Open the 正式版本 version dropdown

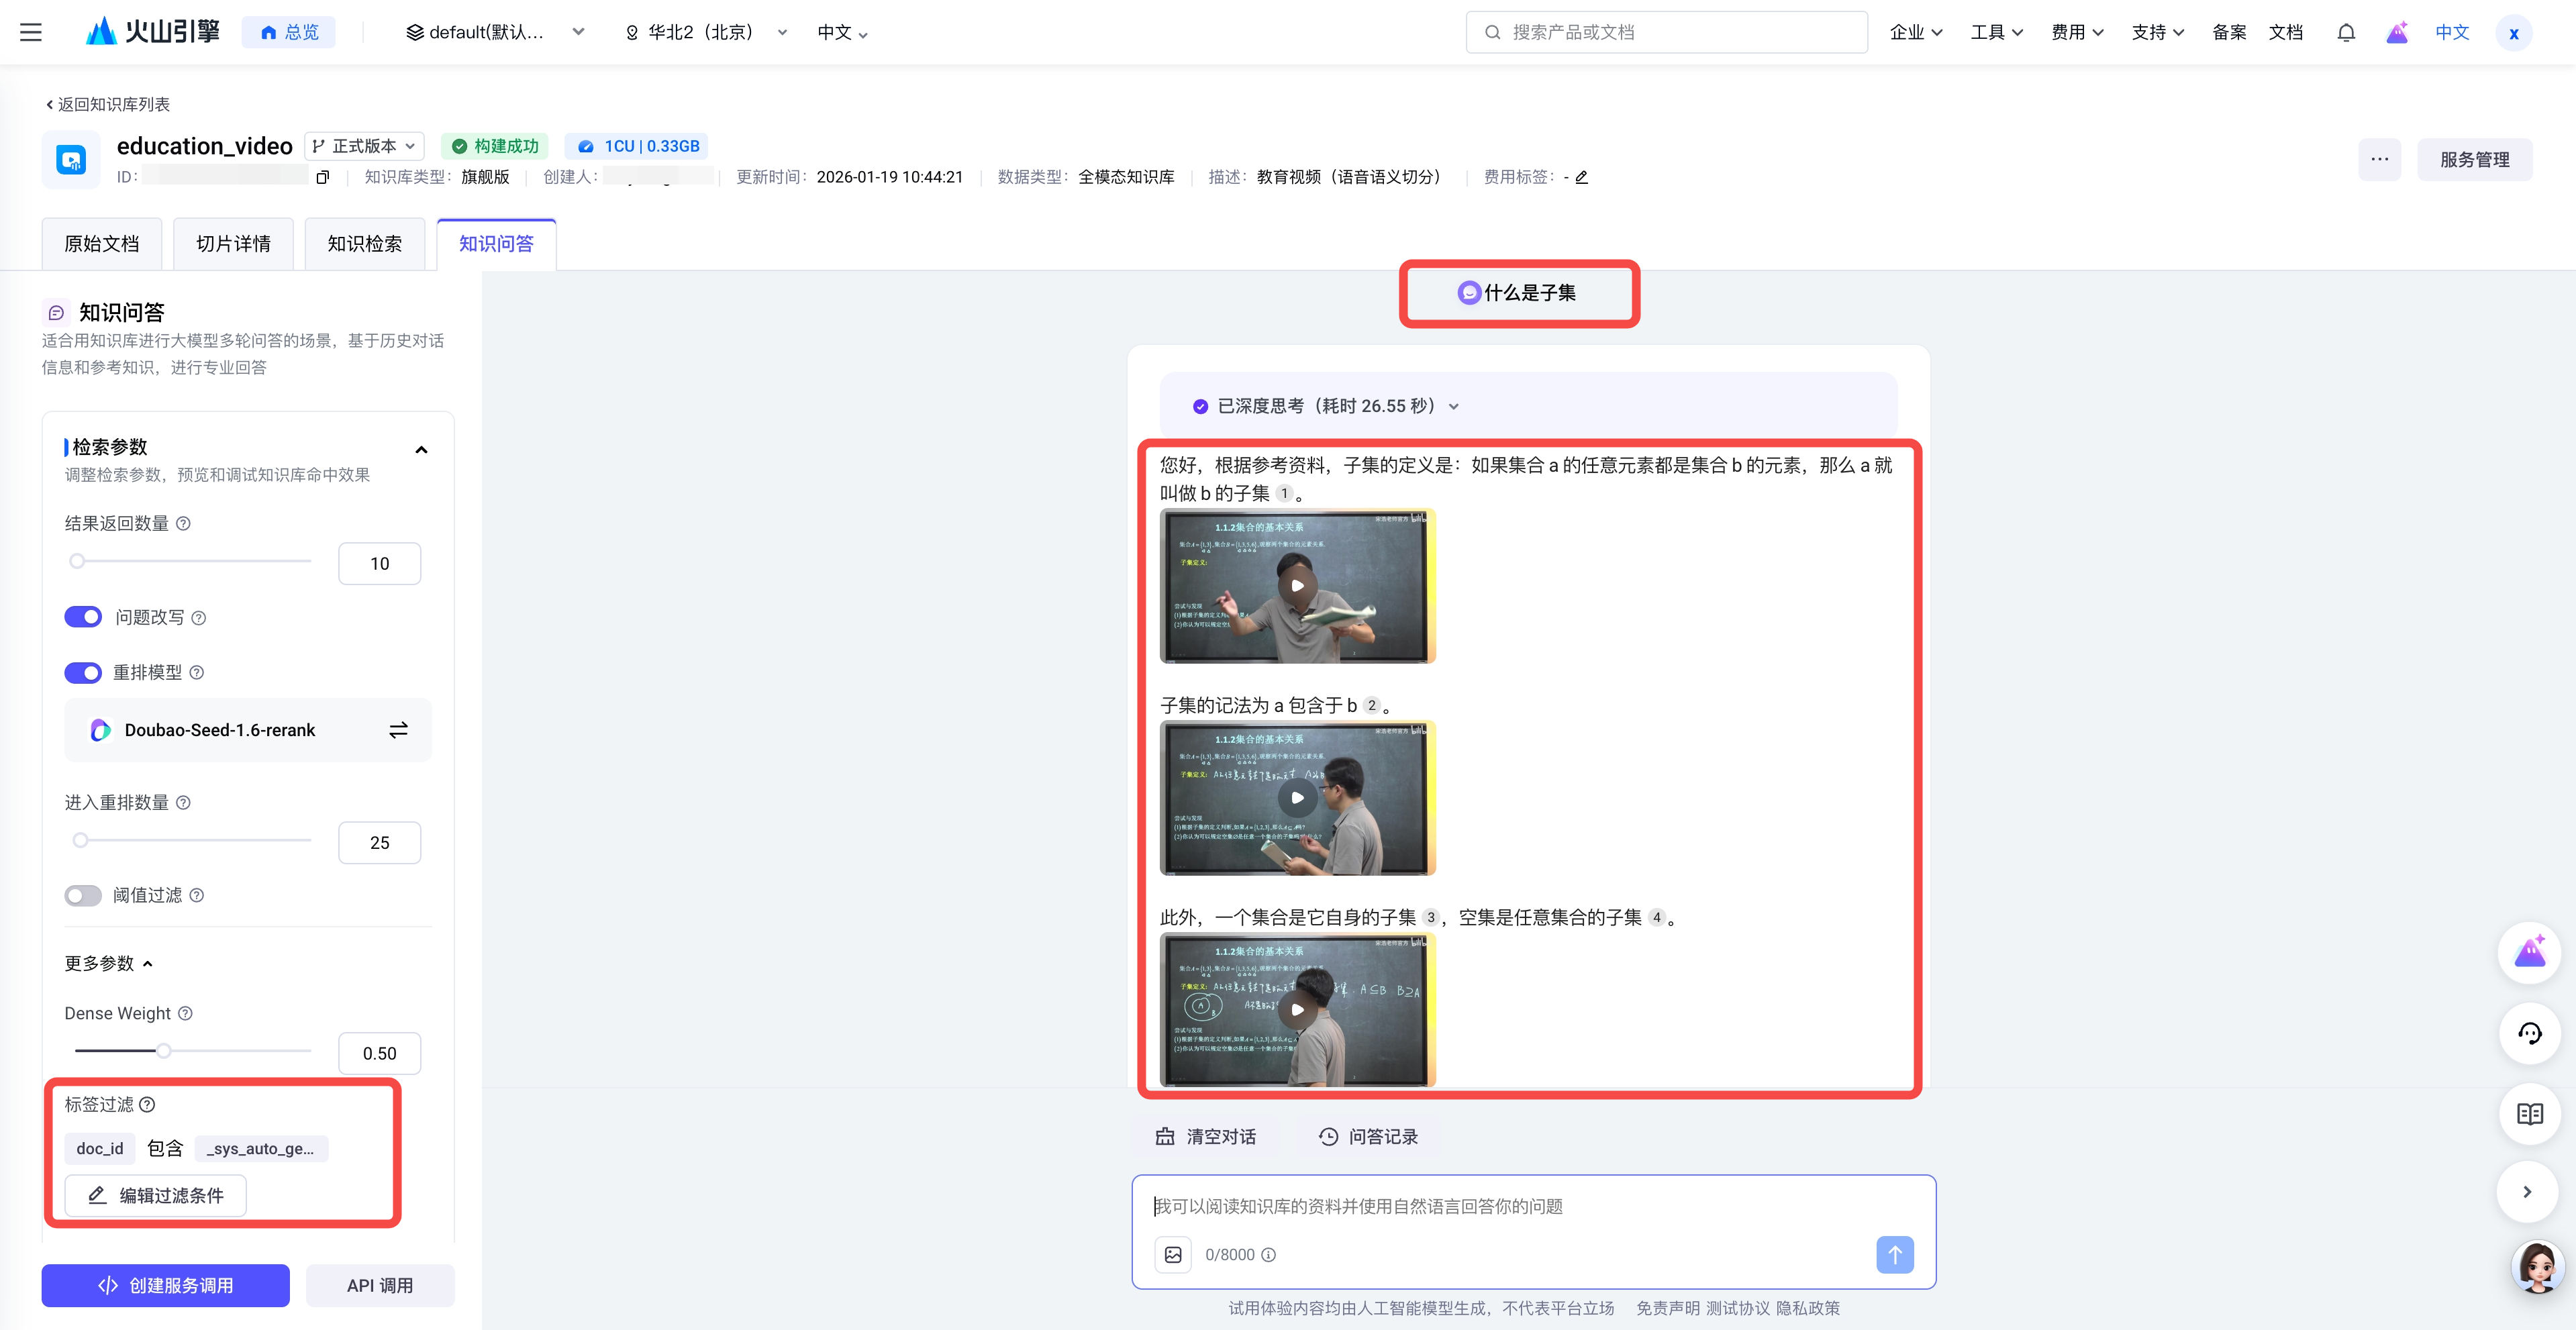364,146
